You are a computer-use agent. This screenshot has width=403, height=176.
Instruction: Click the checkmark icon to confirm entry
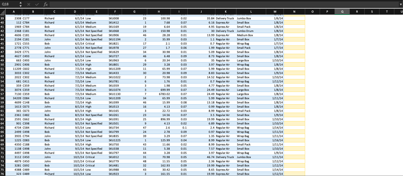click(37, 4)
